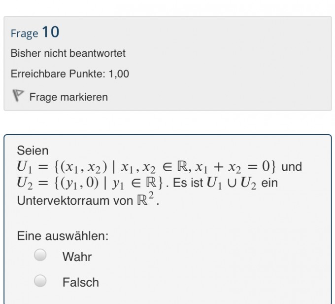Click the Wahr answer label
335x304 pixels.
coord(77,257)
